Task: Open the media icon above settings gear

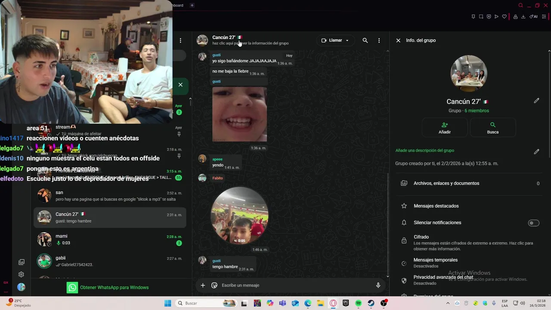Action: 22,262
